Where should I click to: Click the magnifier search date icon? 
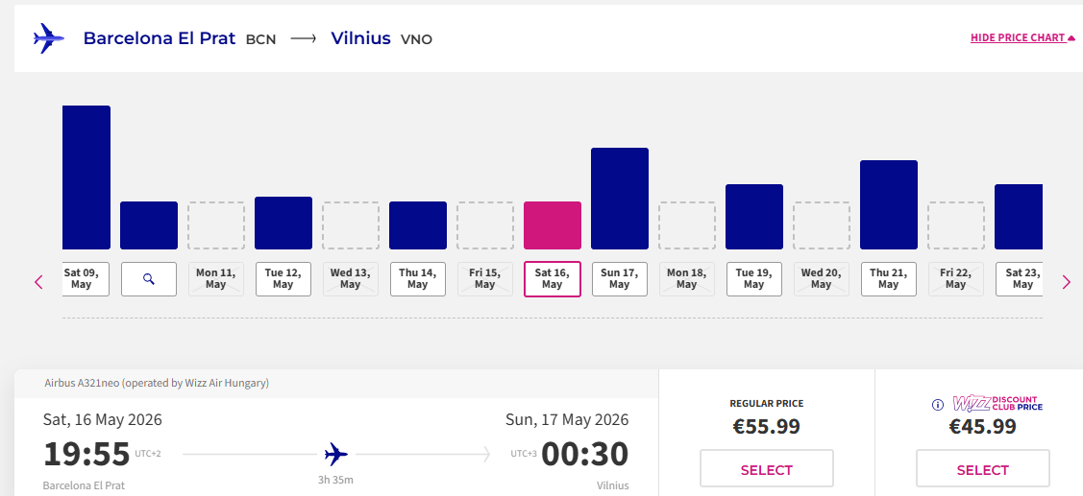click(148, 279)
